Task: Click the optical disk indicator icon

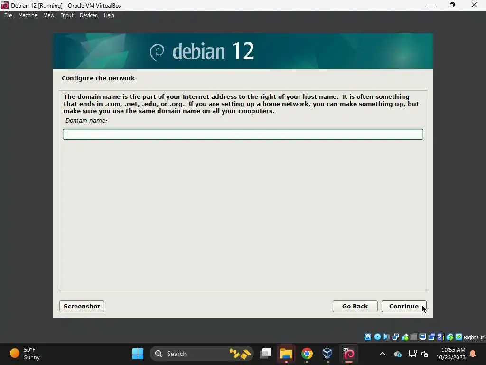Action: (x=377, y=337)
